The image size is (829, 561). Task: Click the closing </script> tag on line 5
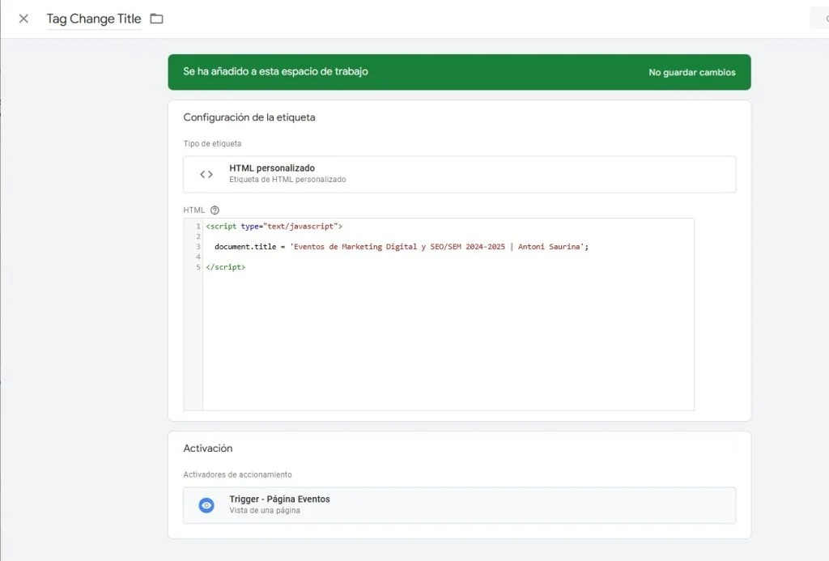224,266
